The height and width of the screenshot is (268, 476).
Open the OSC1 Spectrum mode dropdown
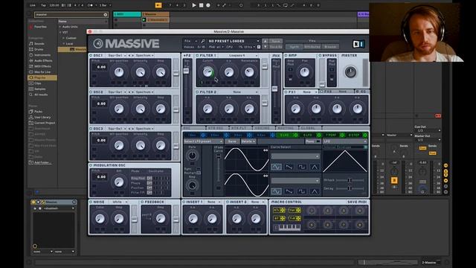[x=144, y=56]
